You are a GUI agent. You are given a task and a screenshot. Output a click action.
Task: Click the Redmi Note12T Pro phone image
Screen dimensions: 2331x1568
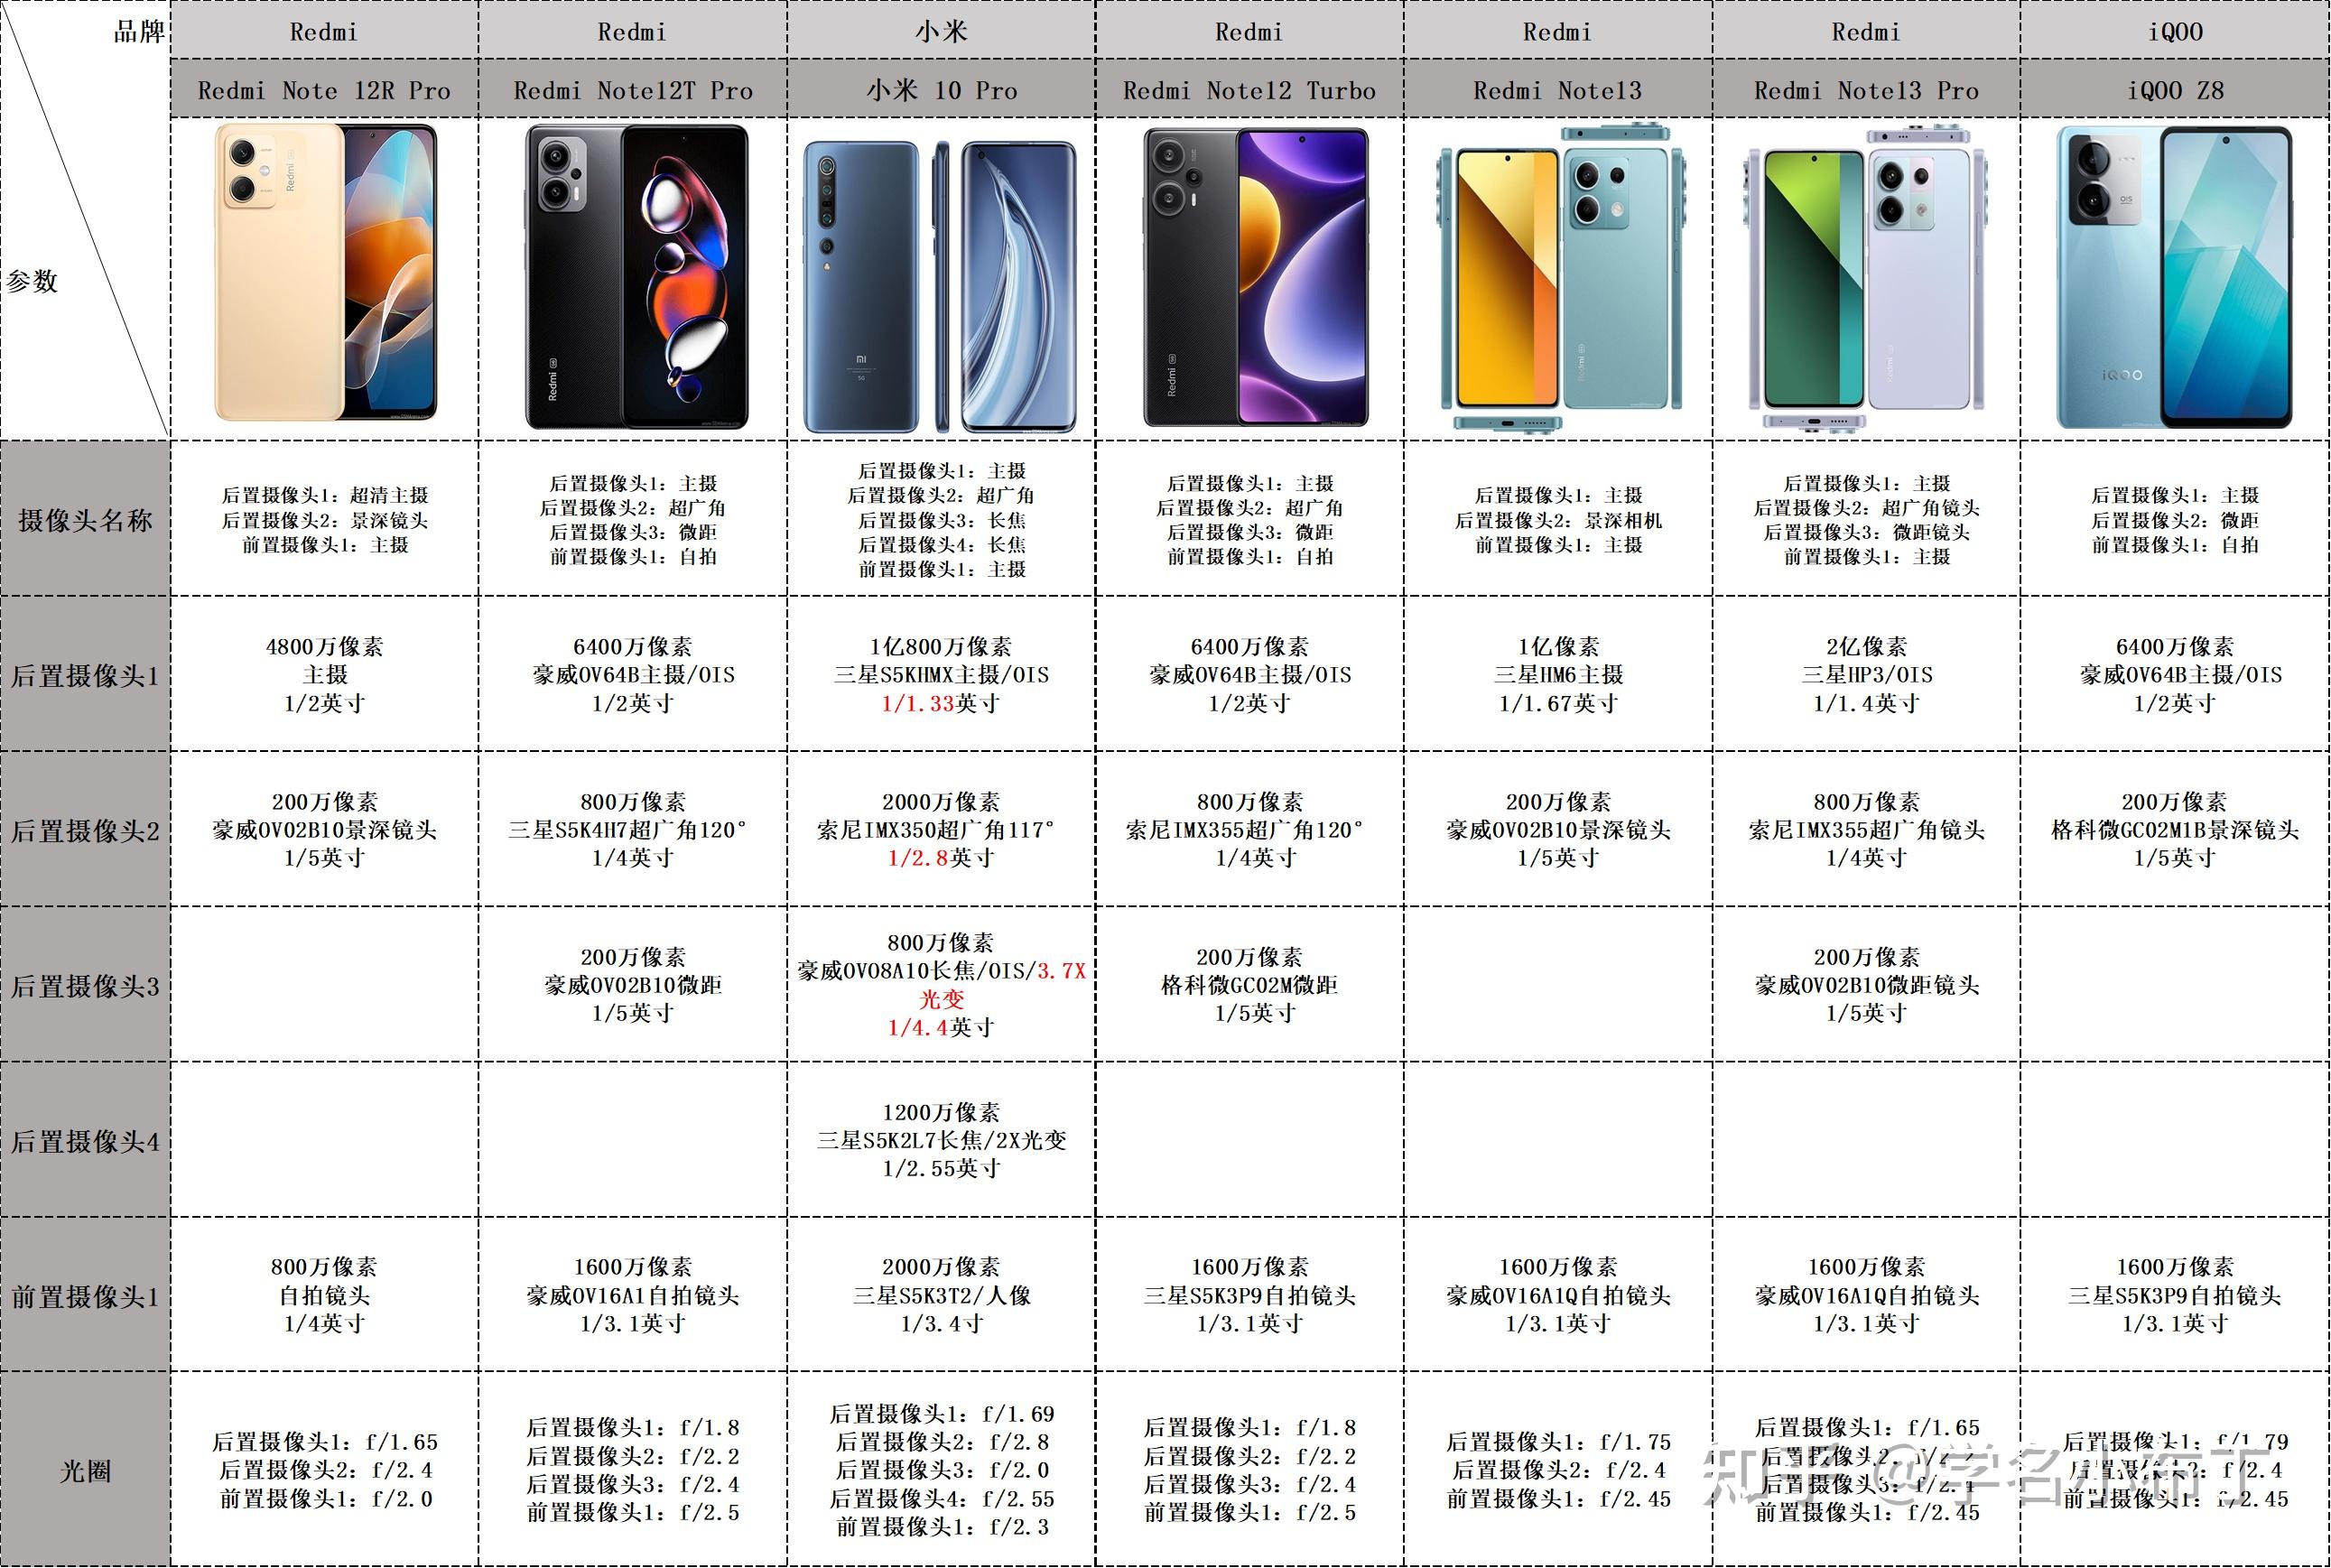[x=637, y=277]
